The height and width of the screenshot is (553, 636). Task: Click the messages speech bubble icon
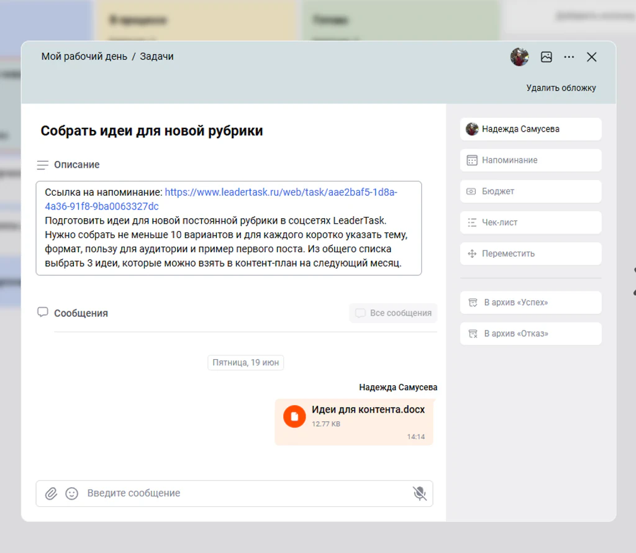(43, 312)
